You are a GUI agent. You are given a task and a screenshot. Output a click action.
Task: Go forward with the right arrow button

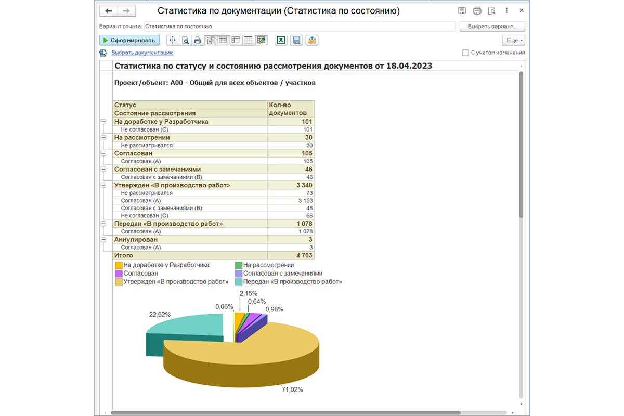(x=126, y=11)
